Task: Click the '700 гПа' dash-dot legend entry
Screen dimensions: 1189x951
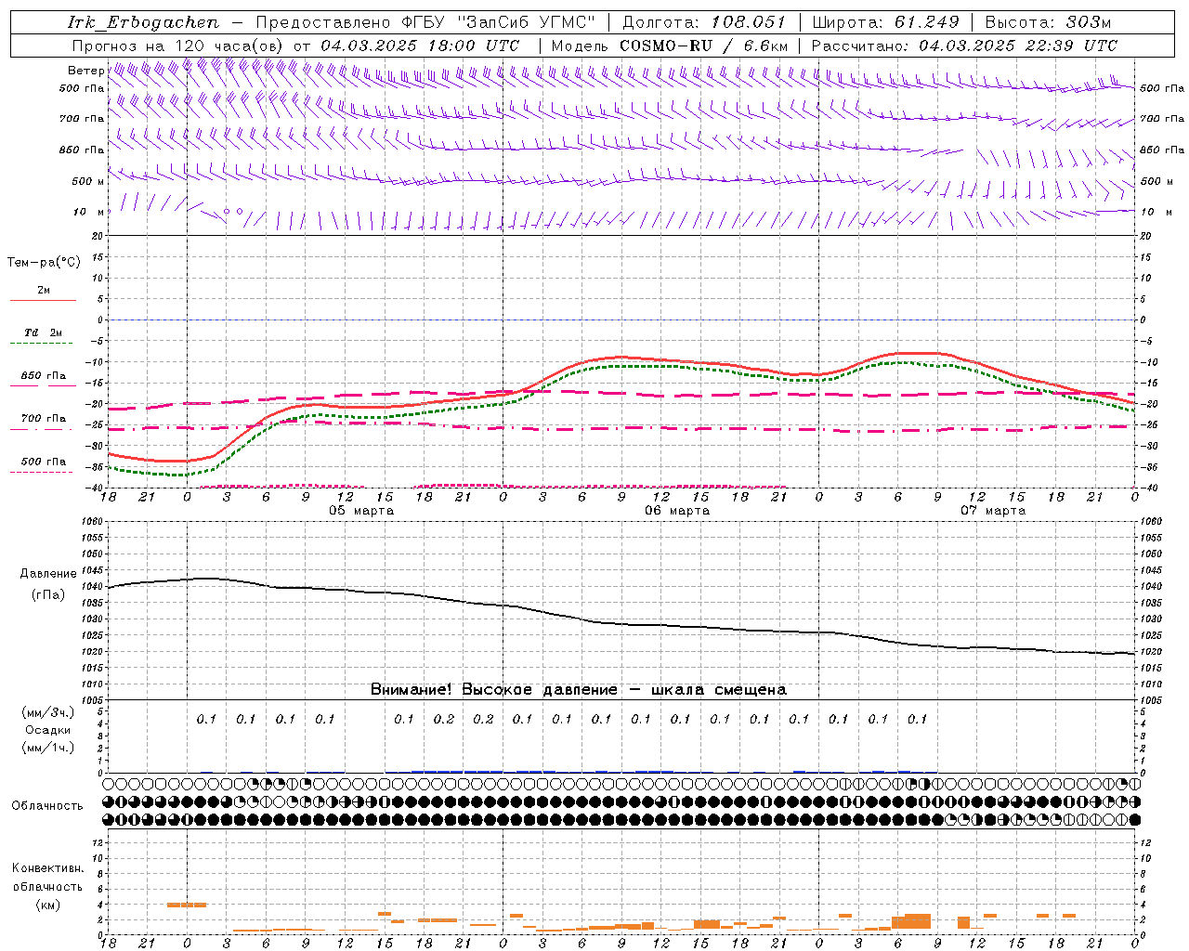Action: (x=44, y=419)
